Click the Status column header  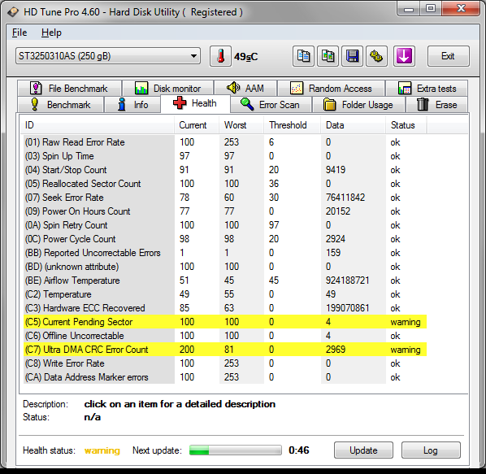click(406, 125)
